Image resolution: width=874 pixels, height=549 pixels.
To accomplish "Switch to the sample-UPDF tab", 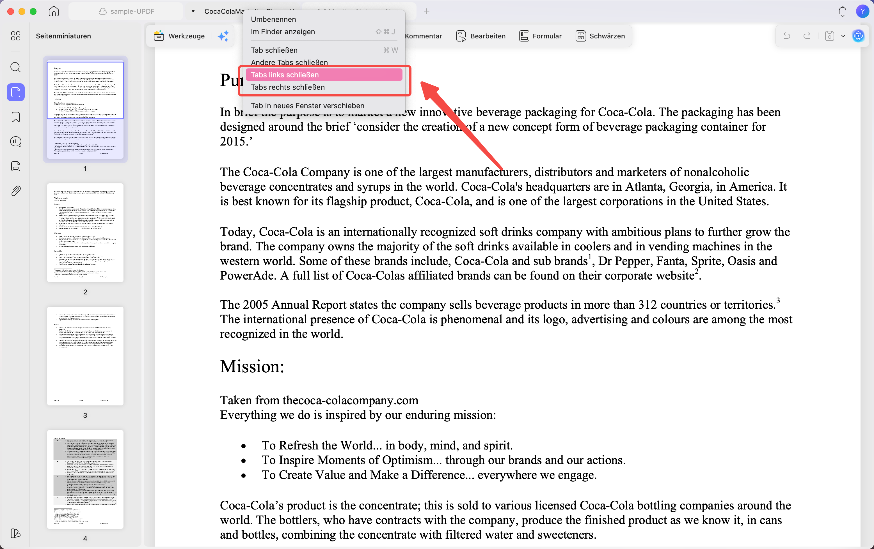I will coord(126,11).
